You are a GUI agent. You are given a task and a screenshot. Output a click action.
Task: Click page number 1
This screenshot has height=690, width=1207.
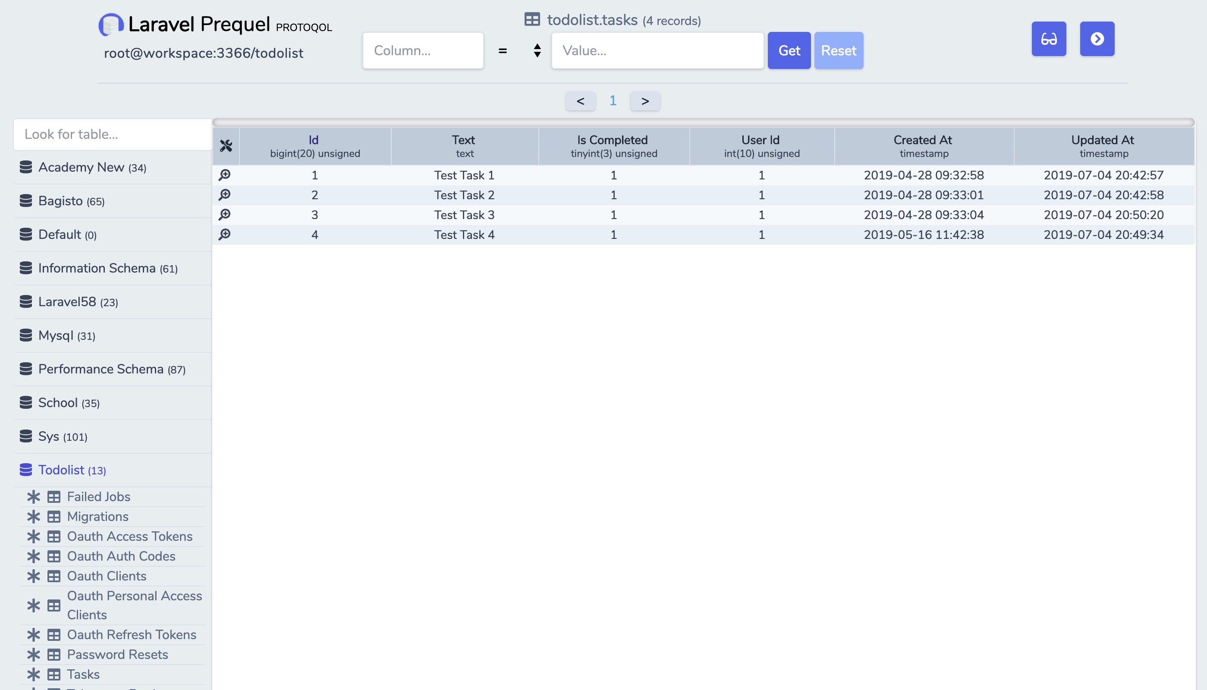click(x=613, y=100)
